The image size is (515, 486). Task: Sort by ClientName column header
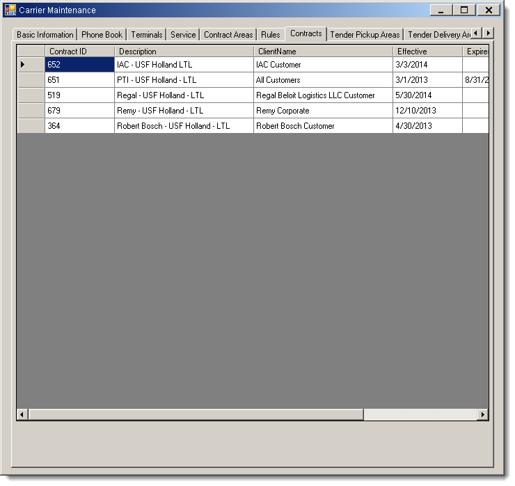[323, 52]
